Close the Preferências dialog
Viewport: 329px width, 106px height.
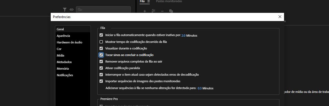pyautogui.click(x=280, y=17)
